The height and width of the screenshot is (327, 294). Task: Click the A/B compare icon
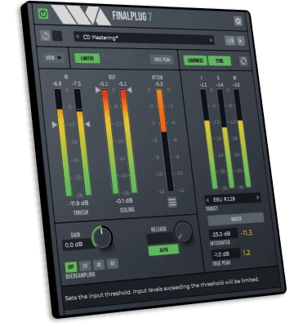point(230,41)
